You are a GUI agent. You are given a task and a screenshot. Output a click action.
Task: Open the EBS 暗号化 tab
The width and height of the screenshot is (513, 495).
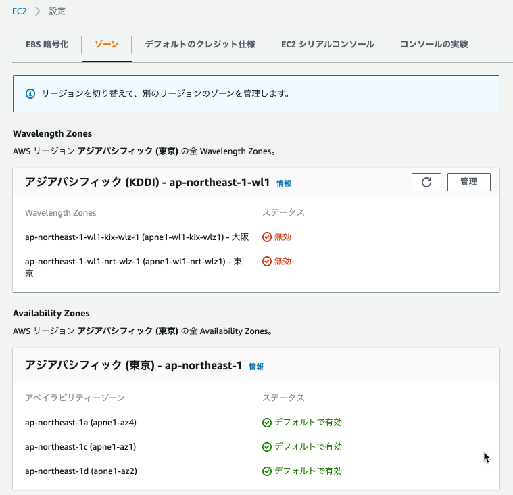point(47,44)
